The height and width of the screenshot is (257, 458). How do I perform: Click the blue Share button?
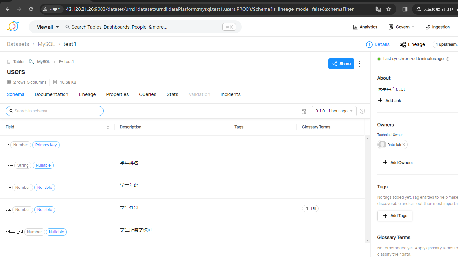point(341,64)
